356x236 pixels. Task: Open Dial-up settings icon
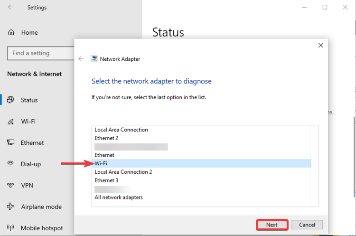[x=11, y=164]
